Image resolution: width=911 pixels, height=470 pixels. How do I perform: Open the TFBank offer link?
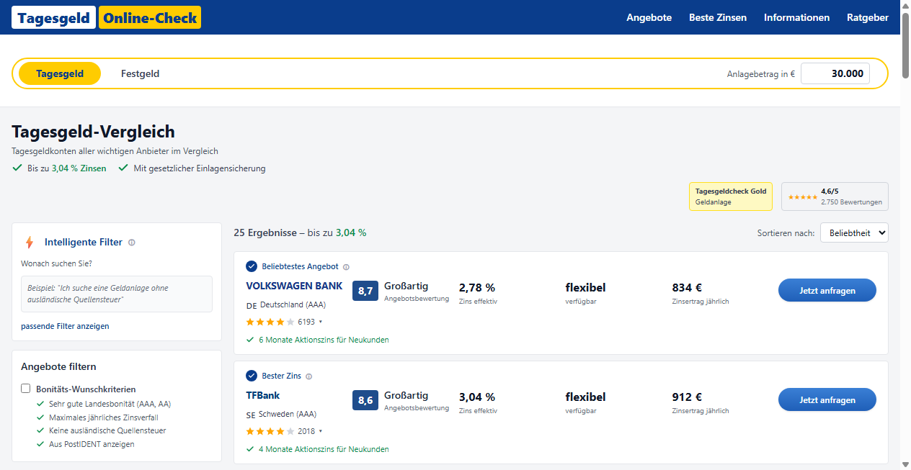click(262, 395)
